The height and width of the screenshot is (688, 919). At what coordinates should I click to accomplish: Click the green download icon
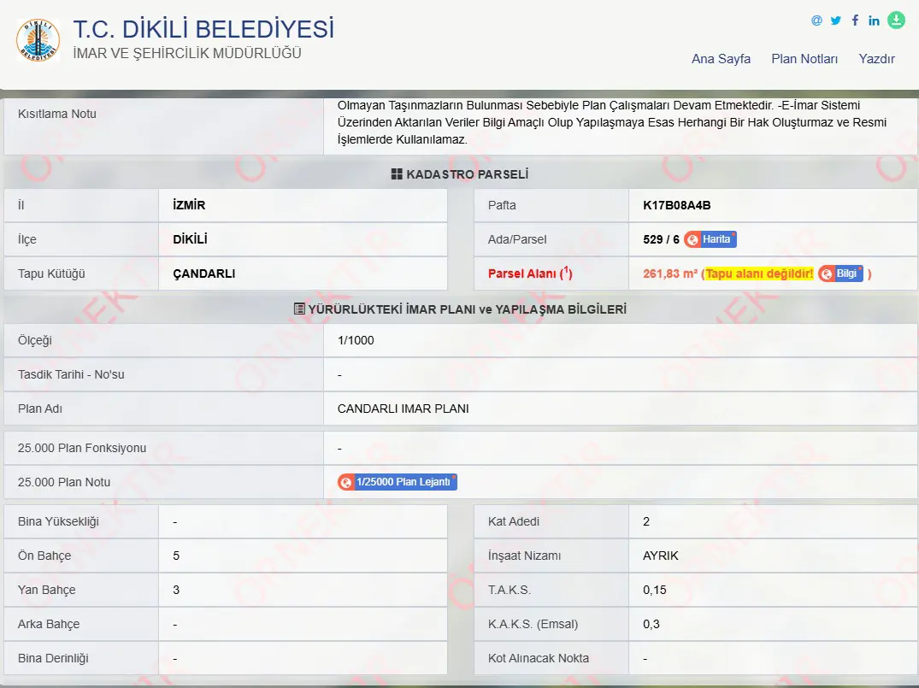pos(896,20)
